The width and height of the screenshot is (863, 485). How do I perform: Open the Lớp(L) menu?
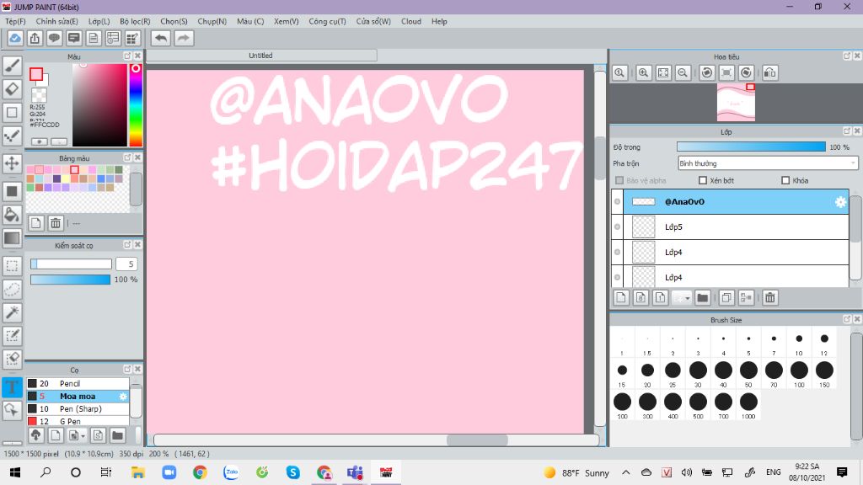[99, 21]
